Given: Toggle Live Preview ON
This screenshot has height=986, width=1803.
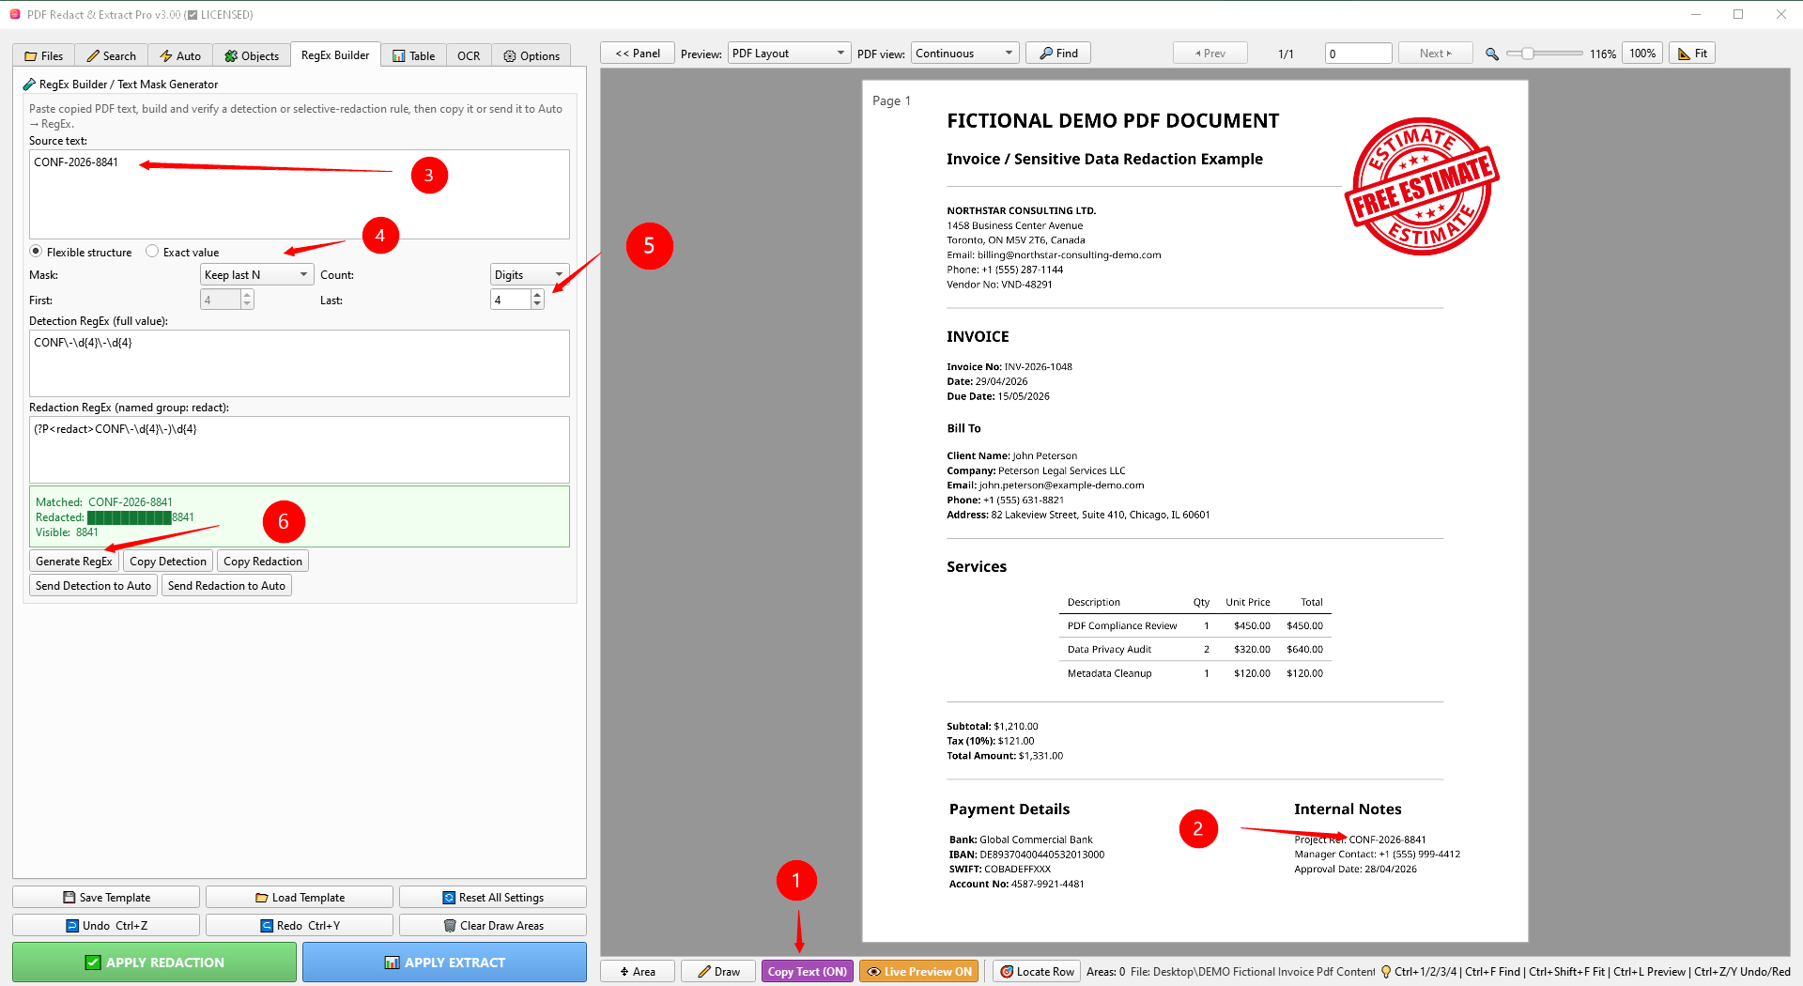Looking at the screenshot, I should point(919,972).
